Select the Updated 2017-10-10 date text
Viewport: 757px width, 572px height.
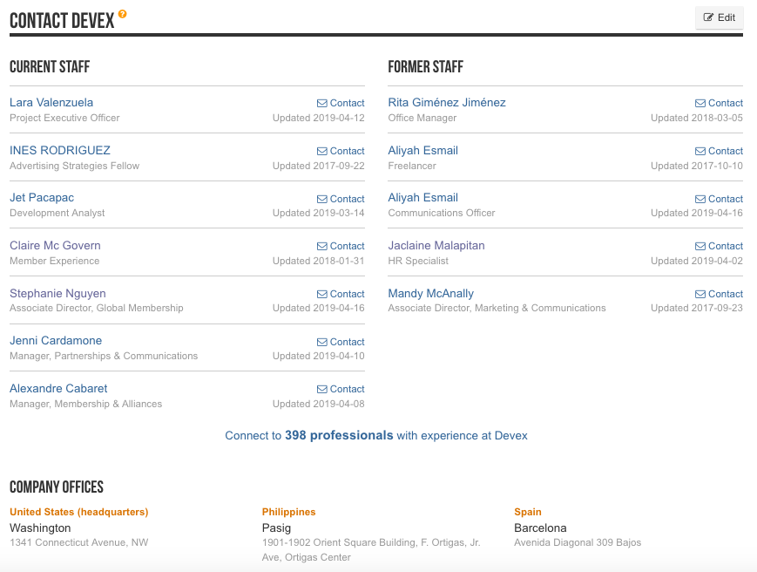[x=697, y=166]
